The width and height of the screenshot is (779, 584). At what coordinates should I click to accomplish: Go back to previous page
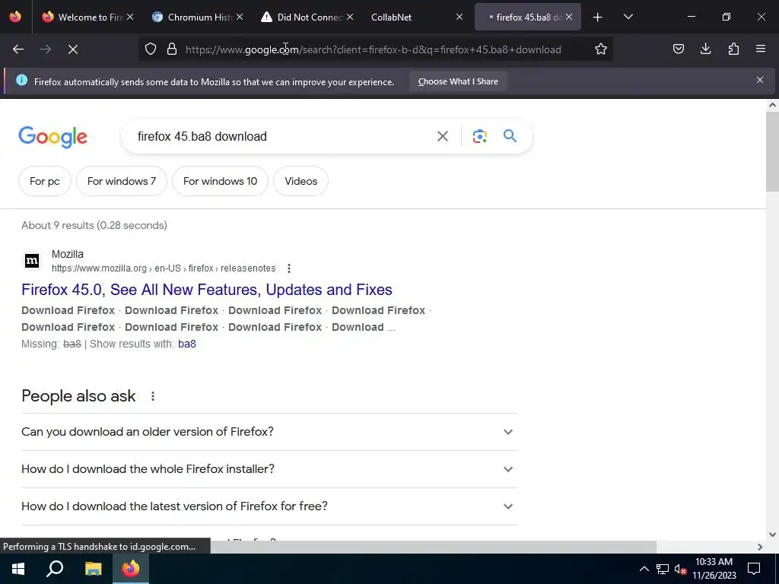[x=18, y=49]
